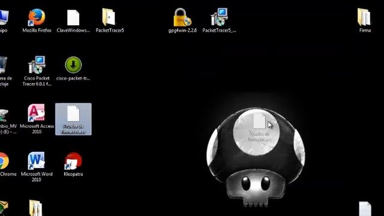Select the cisco-packet-tr... download icon
Image resolution: width=384 pixels, height=216 pixels.
point(73,65)
